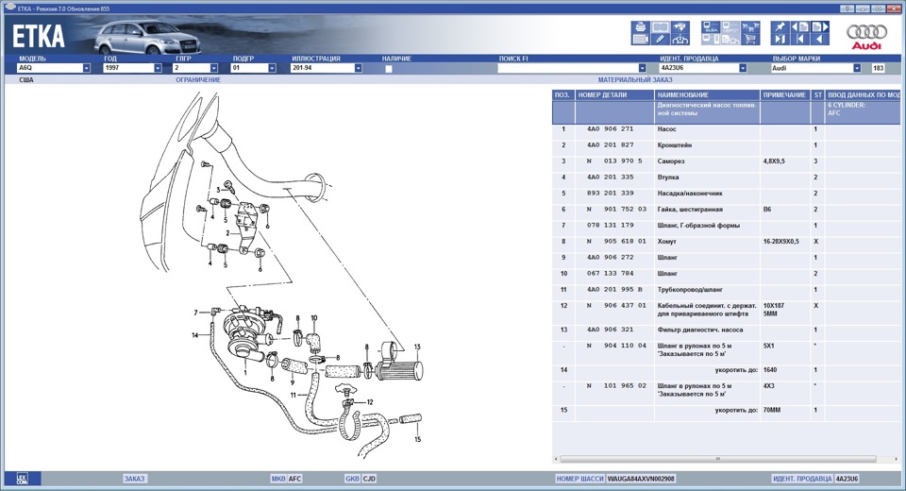
Task: Click the steering wheel icon
Action: pyautogui.click(x=680, y=40)
